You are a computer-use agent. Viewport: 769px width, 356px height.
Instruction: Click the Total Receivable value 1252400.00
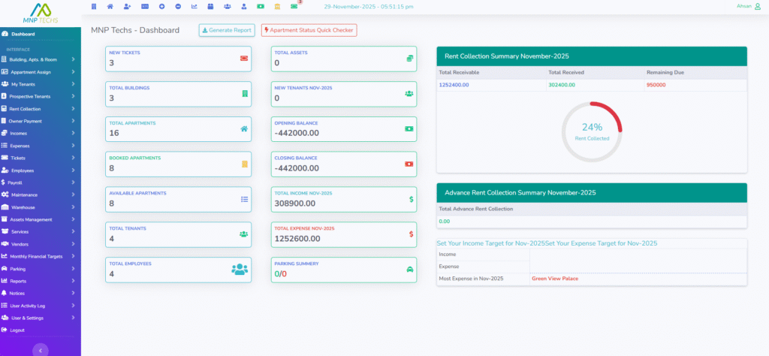coord(454,85)
